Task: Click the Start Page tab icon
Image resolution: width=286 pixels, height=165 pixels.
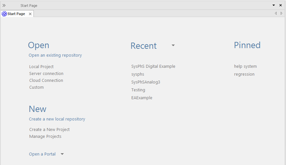Action: tap(4, 14)
